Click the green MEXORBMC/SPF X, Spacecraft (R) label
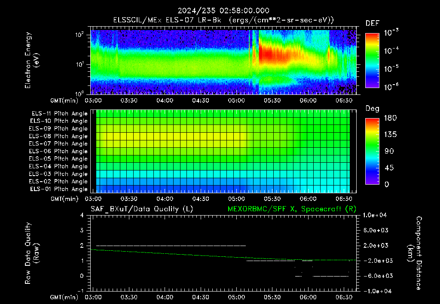The image size is (440, 304). point(292,209)
